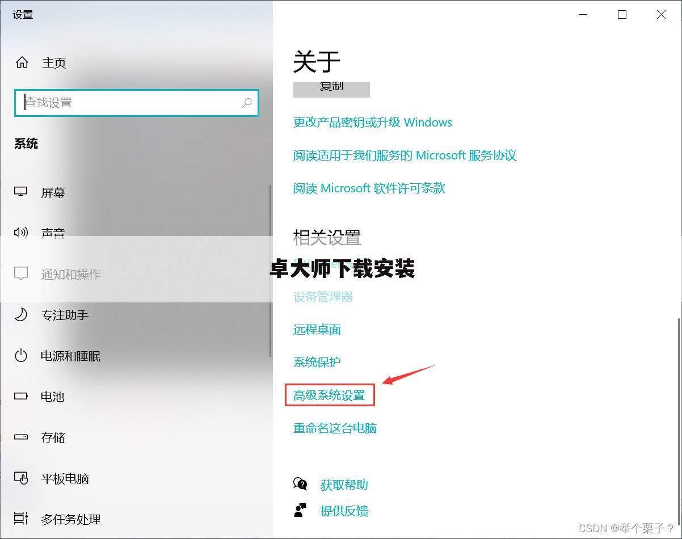Image resolution: width=682 pixels, height=539 pixels.
Task: Click the feedback person icon beside 提供反馈
Action: [x=300, y=510]
